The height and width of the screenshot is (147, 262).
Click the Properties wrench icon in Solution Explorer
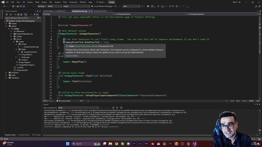pyautogui.click(x=34, y=15)
